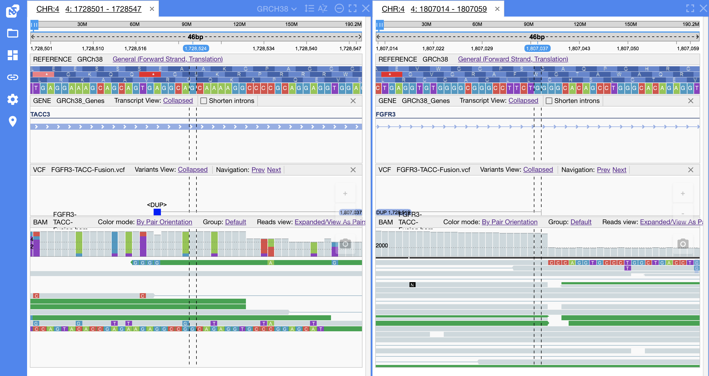Open the folder icon in left sidebar
Screen dimensions: 709x376
[13, 33]
